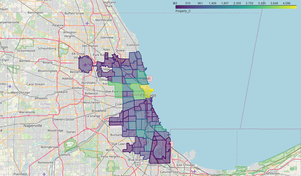Viewport: 301px width, 176px height.
Task: Select the airport icon near West Chicago
Action: pos(10,86)
